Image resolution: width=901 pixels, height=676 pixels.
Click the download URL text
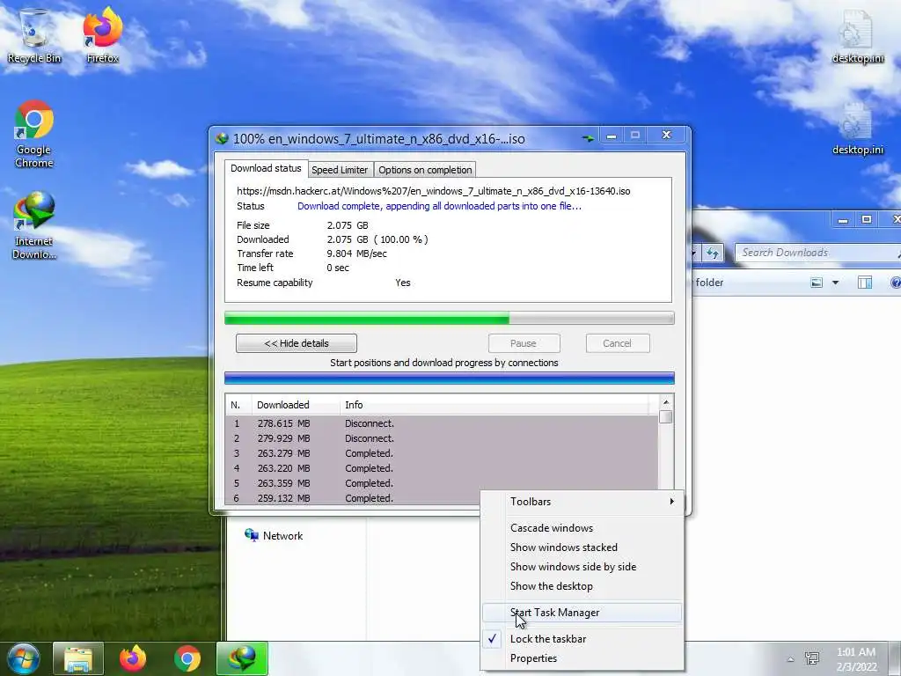pos(433,191)
